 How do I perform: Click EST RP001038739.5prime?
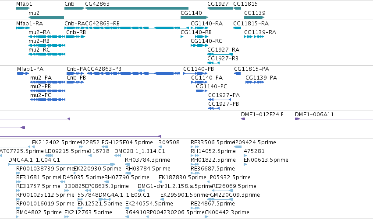tap(46, 169)
